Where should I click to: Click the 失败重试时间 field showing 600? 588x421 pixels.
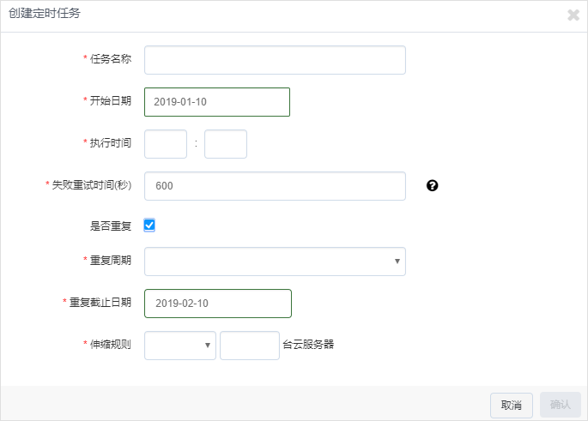(275, 186)
